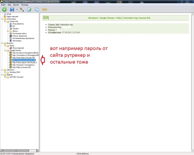Image resolution: width=194 pixels, height=155 pixels.
Task: Open the Другие menu
Action: coord(16,5)
